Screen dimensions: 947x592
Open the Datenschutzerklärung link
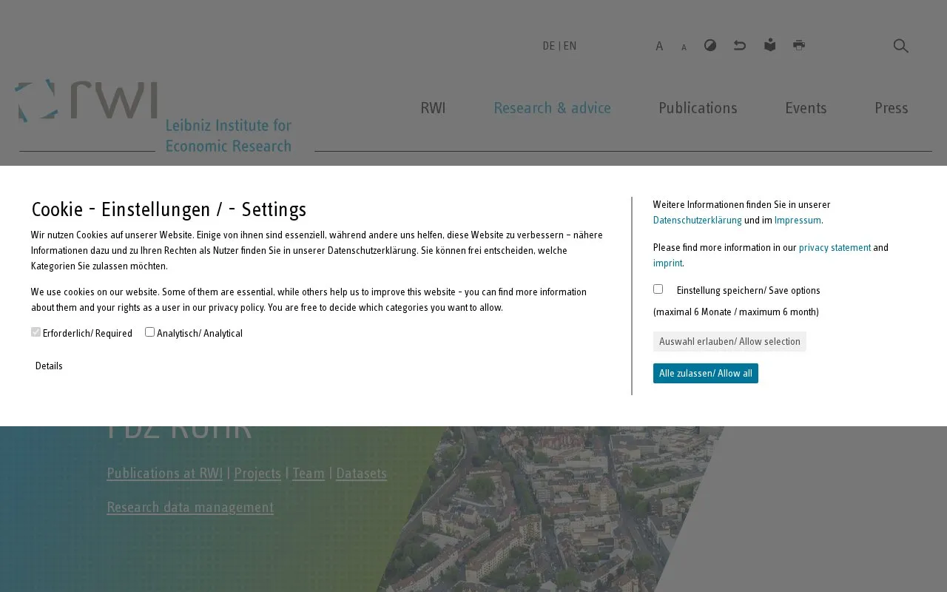697,221
